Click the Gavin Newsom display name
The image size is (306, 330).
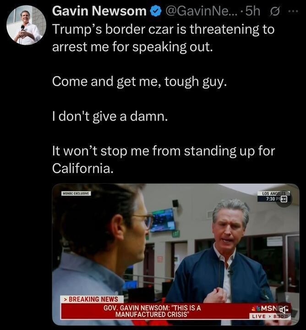[99, 11]
